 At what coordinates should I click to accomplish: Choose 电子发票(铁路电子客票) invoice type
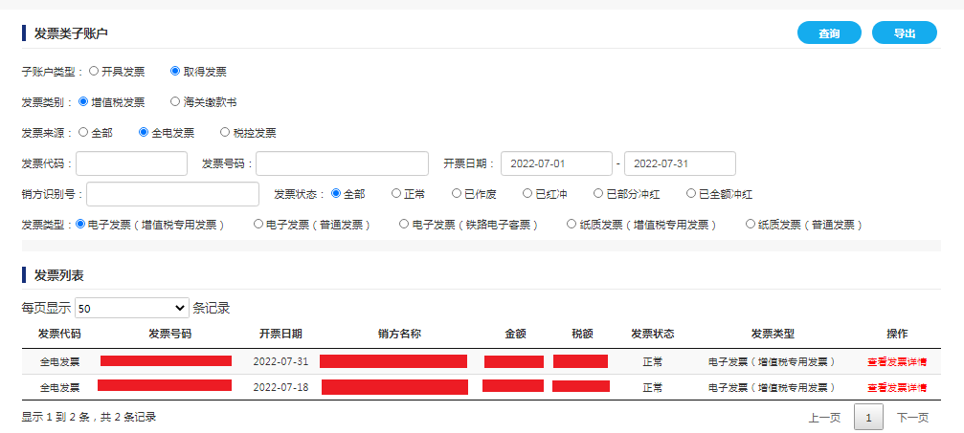pos(404,225)
